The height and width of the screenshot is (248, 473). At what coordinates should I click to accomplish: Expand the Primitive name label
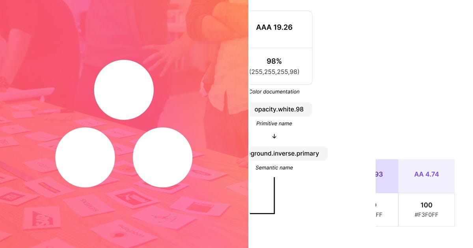point(274,123)
